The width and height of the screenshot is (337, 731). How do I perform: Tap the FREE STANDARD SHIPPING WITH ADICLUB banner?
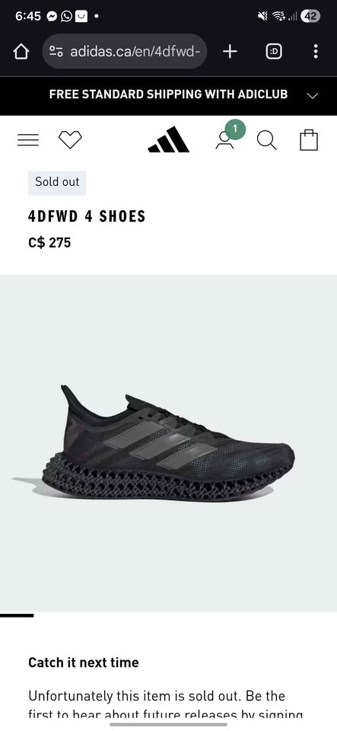pos(169,94)
